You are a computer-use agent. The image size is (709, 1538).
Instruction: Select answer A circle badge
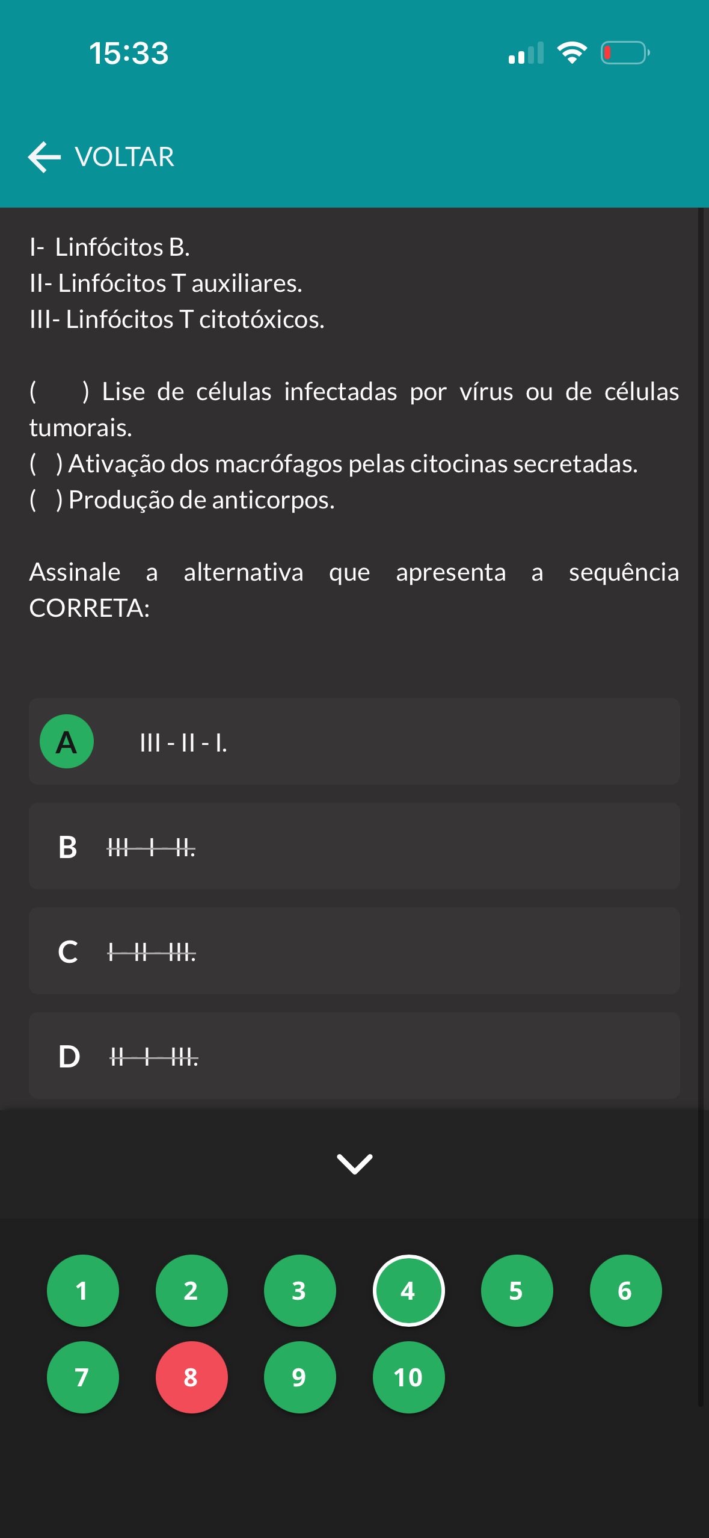click(x=67, y=741)
